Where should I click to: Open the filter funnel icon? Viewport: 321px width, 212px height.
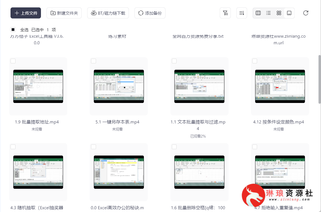pyautogui.click(x=225, y=13)
